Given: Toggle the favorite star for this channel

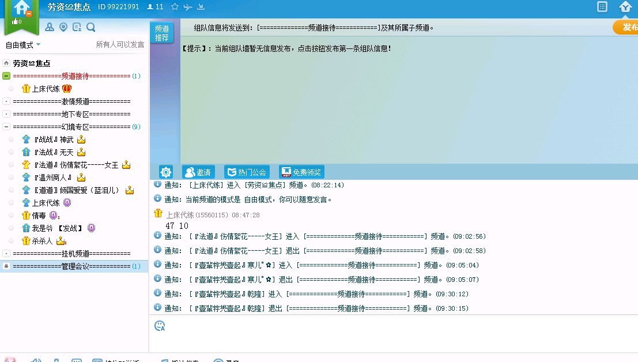Looking at the screenshot, I should point(174,6).
